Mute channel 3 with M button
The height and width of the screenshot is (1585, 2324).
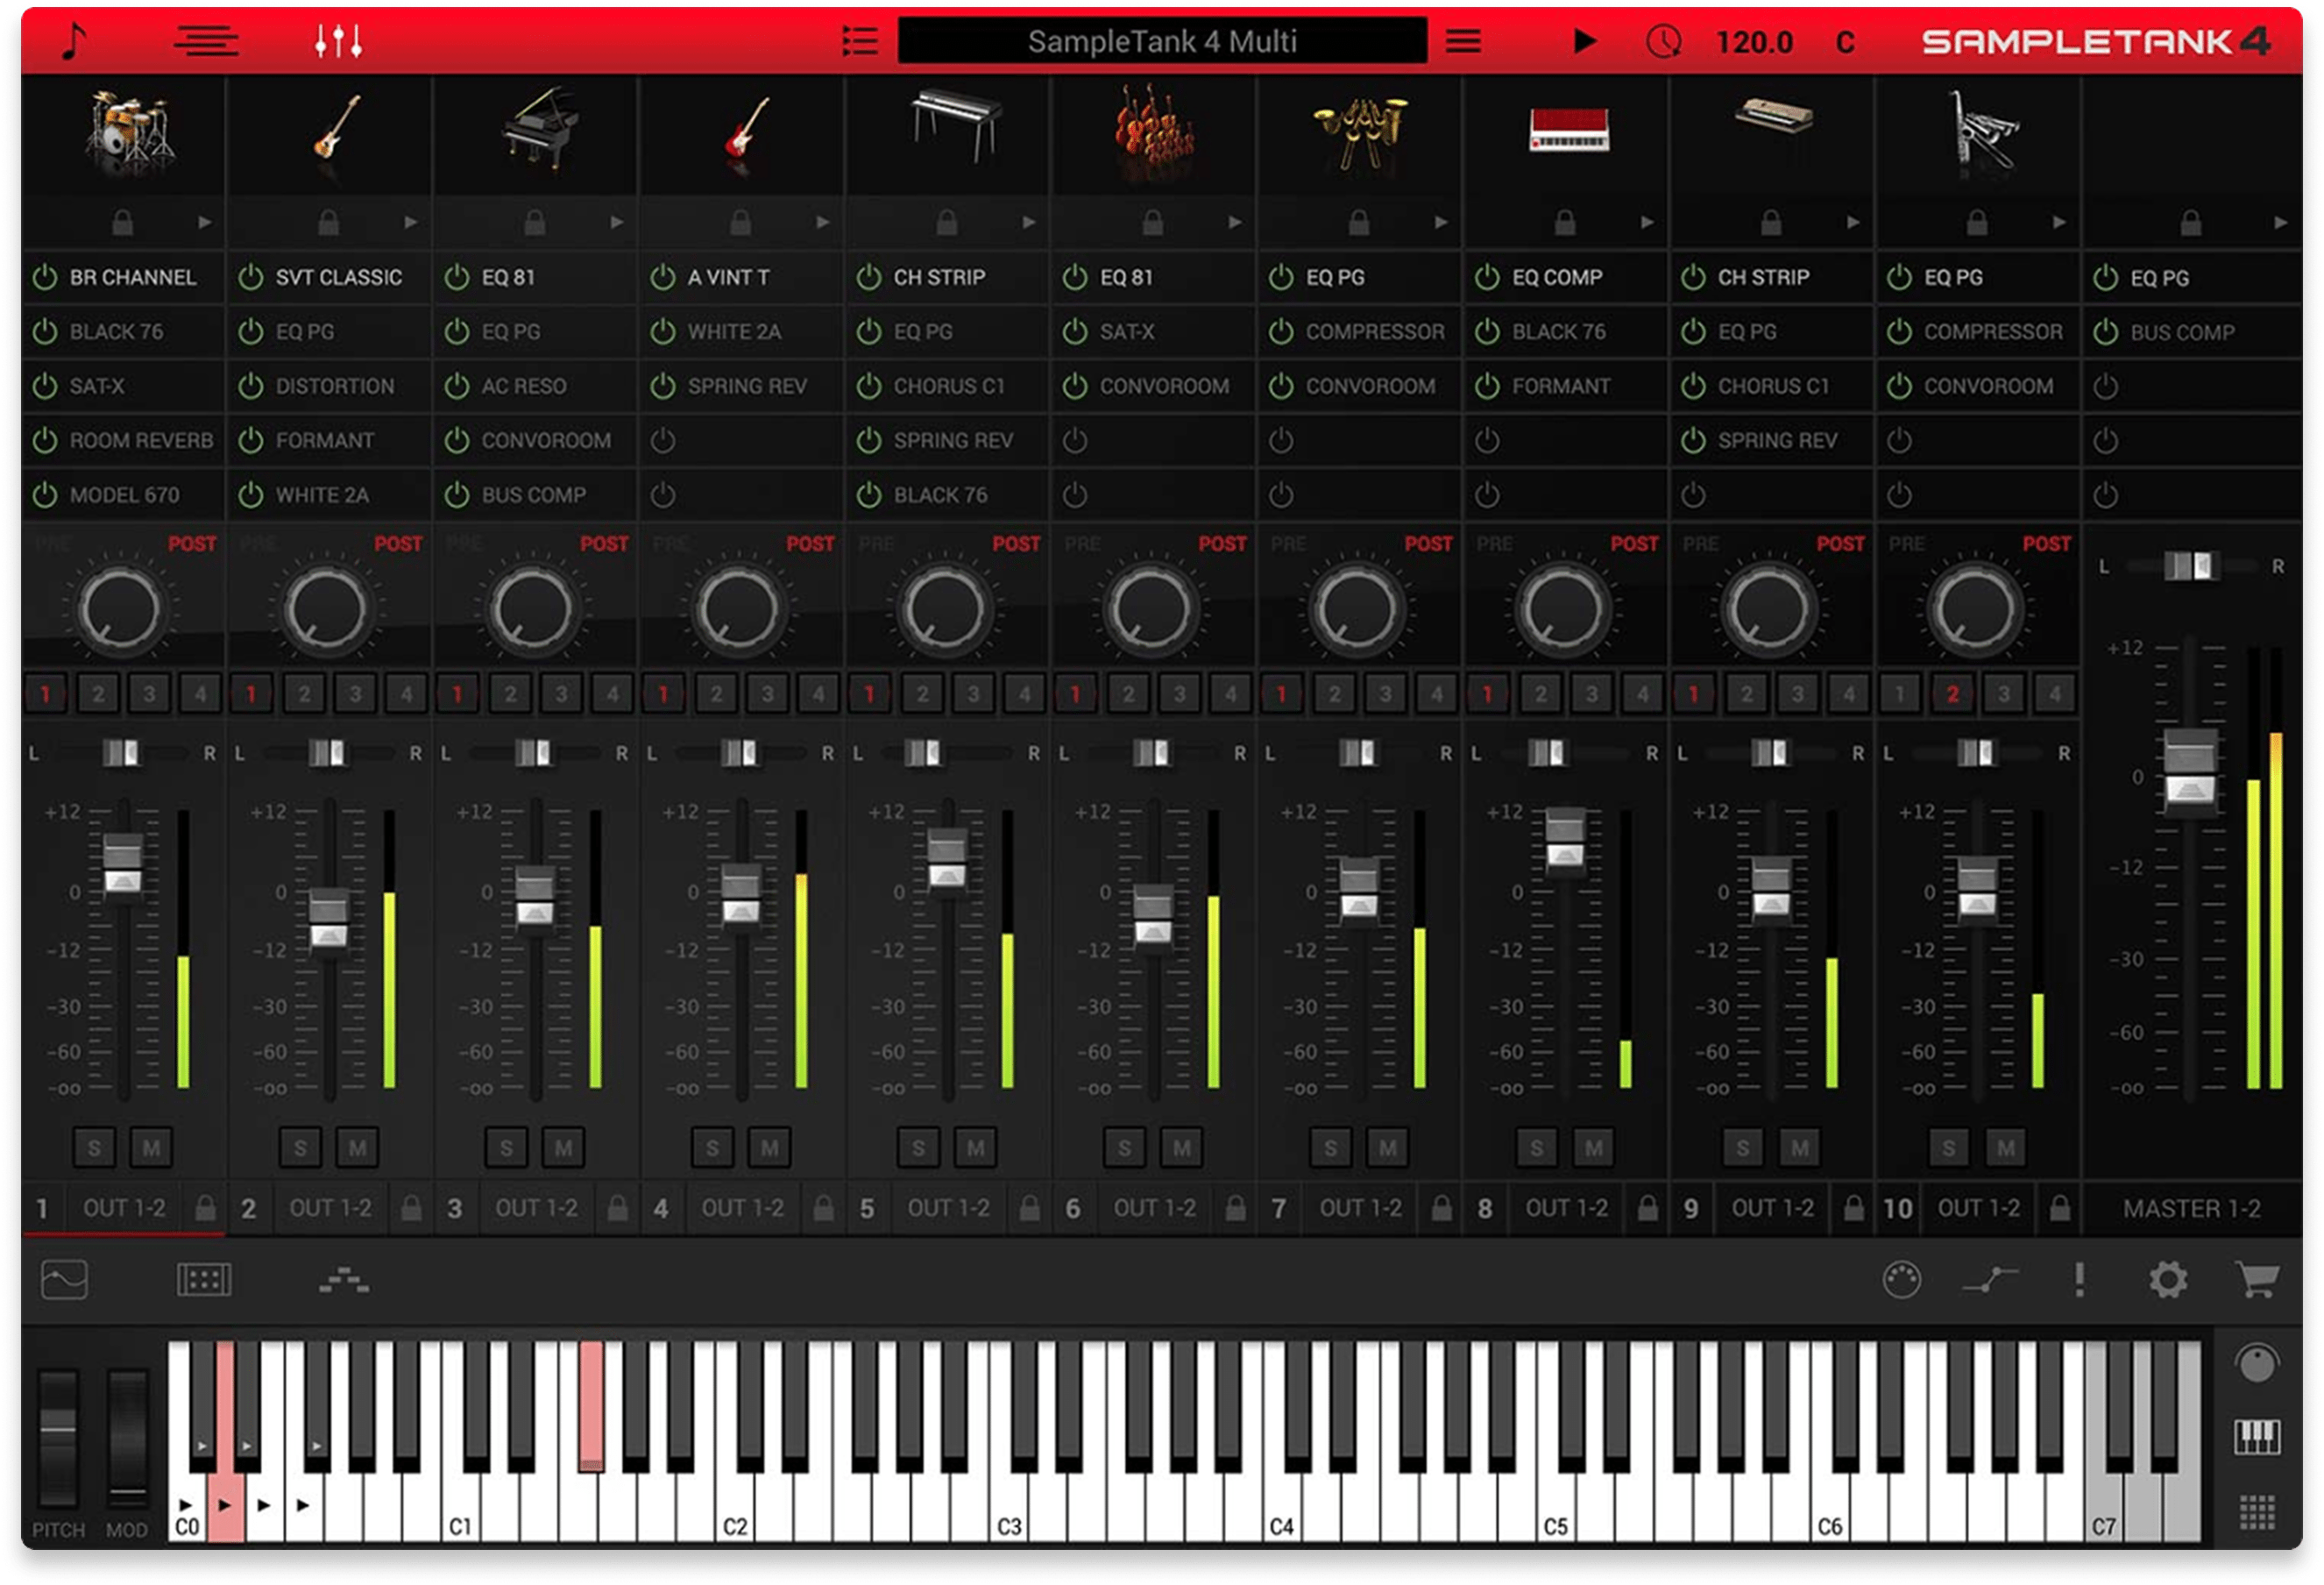563,1148
